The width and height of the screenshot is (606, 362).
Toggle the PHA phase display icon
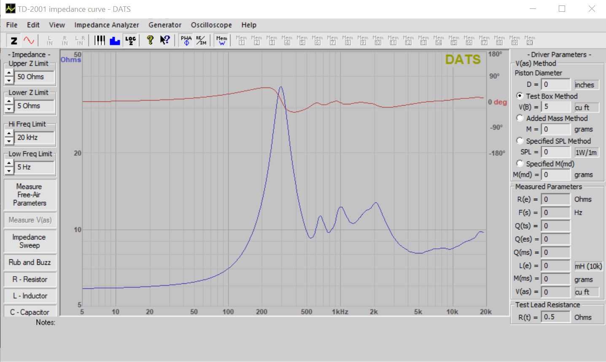pyautogui.click(x=186, y=40)
